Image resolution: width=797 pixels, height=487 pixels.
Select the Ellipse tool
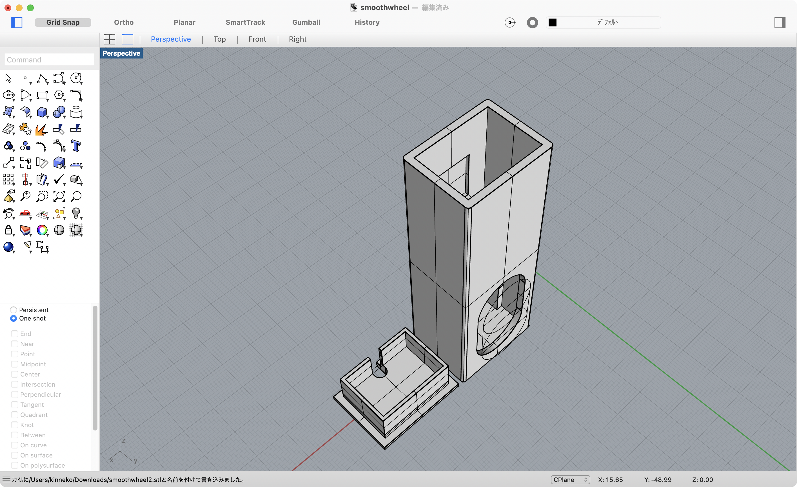(x=8, y=95)
